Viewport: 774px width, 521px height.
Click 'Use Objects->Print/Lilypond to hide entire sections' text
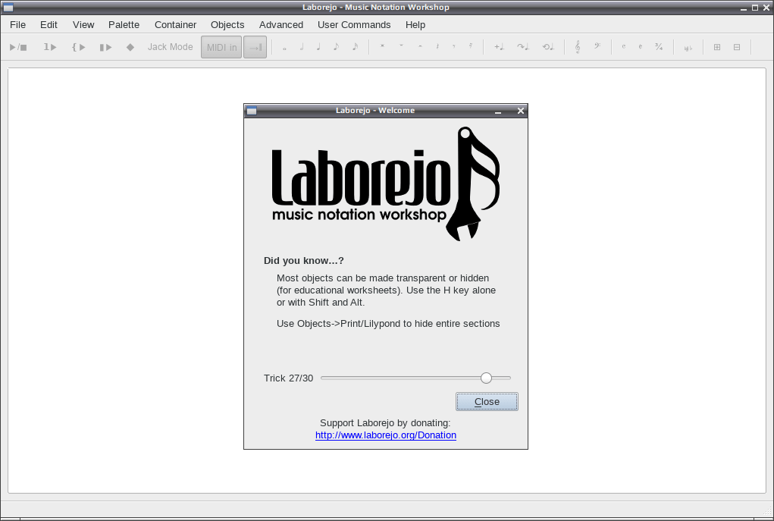388,324
